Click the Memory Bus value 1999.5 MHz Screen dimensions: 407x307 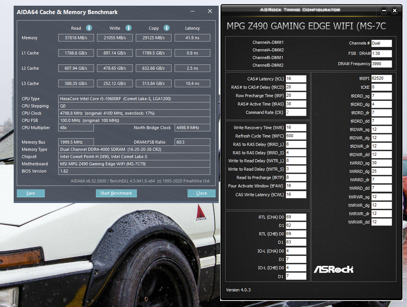pyautogui.click(x=76, y=142)
